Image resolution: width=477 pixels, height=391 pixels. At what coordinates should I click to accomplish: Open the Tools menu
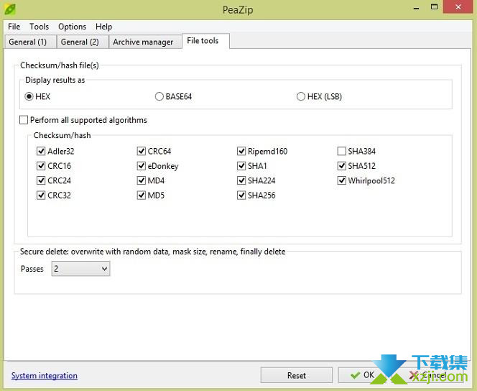(x=39, y=27)
